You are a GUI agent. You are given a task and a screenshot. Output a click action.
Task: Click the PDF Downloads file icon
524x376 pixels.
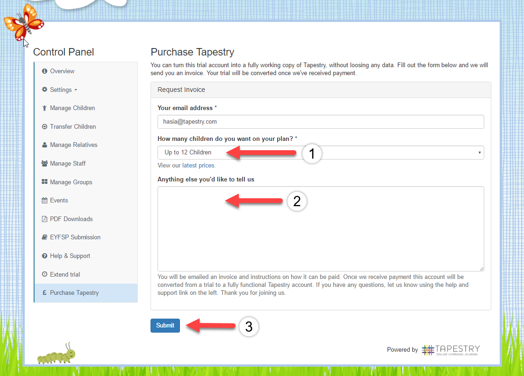click(x=44, y=219)
